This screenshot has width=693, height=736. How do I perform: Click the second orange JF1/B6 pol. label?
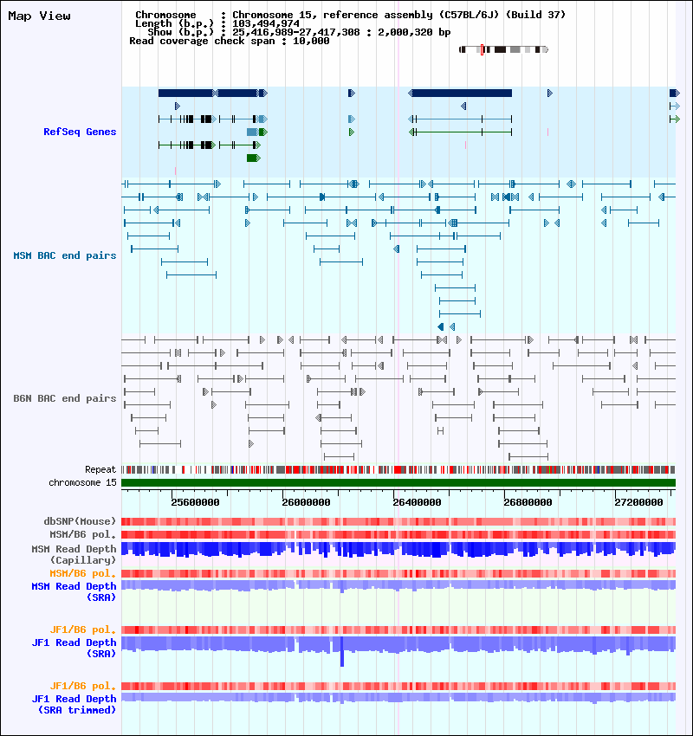click(82, 687)
